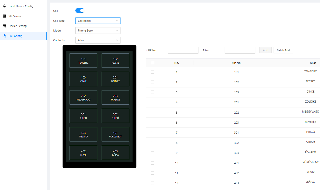Screen dimensions: 320x190
Task: Tap the 202 MEGGYVÁGÓ preview tile
Action: (83, 97)
